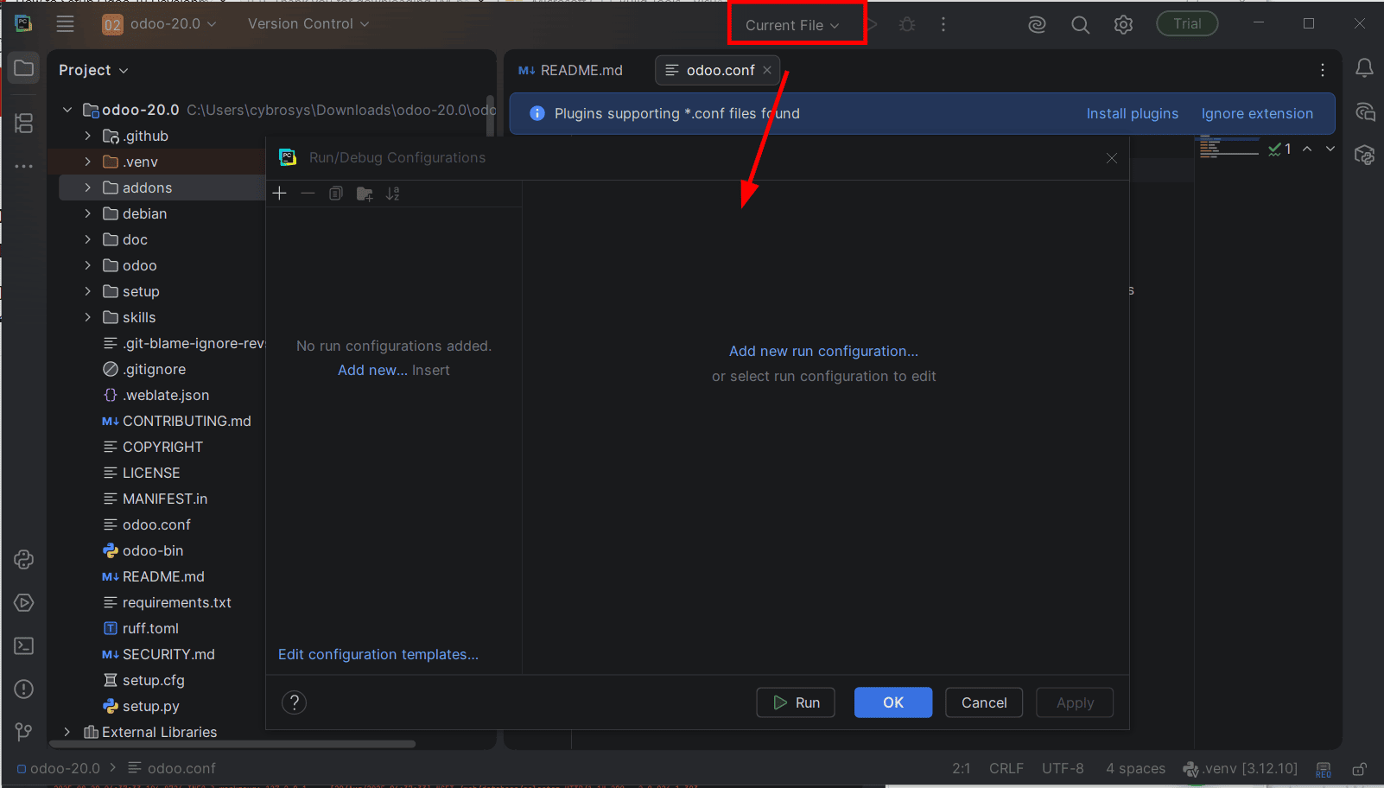Open the Version Control dropdown
Screen dimensions: 1384x788
pos(308,24)
